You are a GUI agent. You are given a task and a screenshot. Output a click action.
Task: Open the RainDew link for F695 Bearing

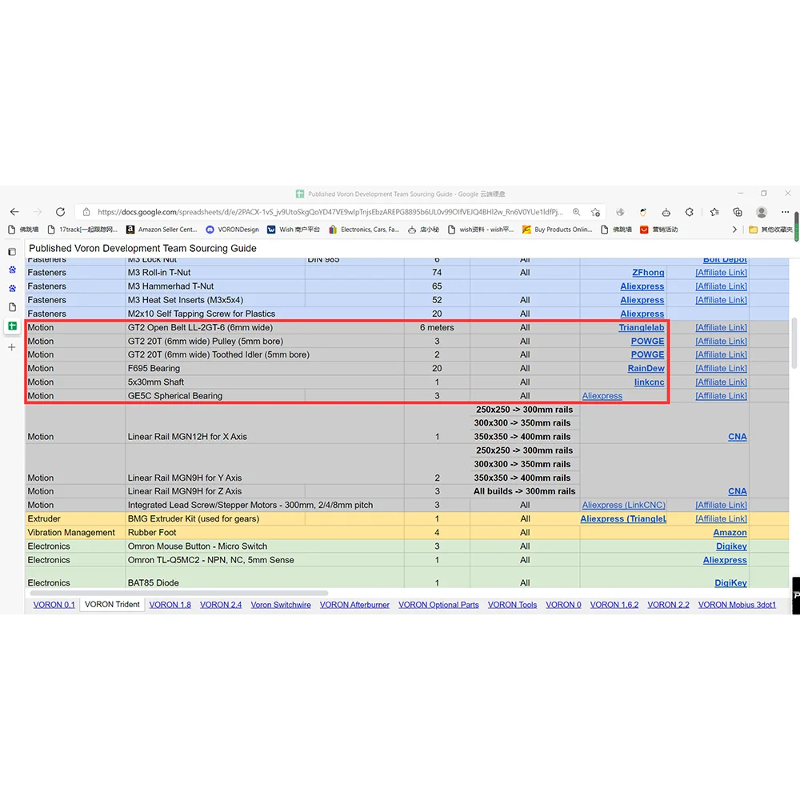646,368
